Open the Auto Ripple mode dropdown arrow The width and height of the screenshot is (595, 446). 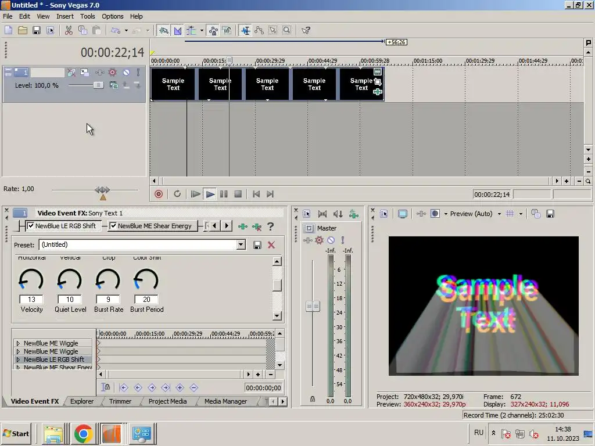pos(202,30)
